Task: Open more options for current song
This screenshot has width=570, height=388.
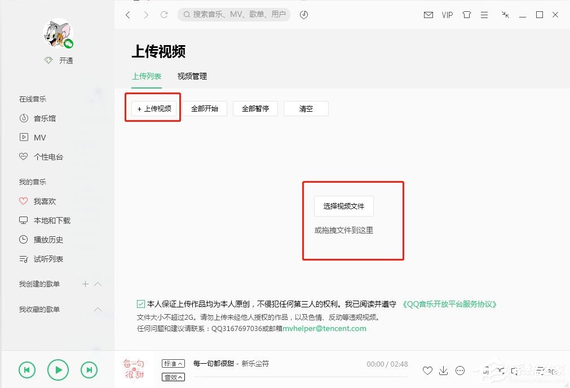Action: tap(461, 371)
